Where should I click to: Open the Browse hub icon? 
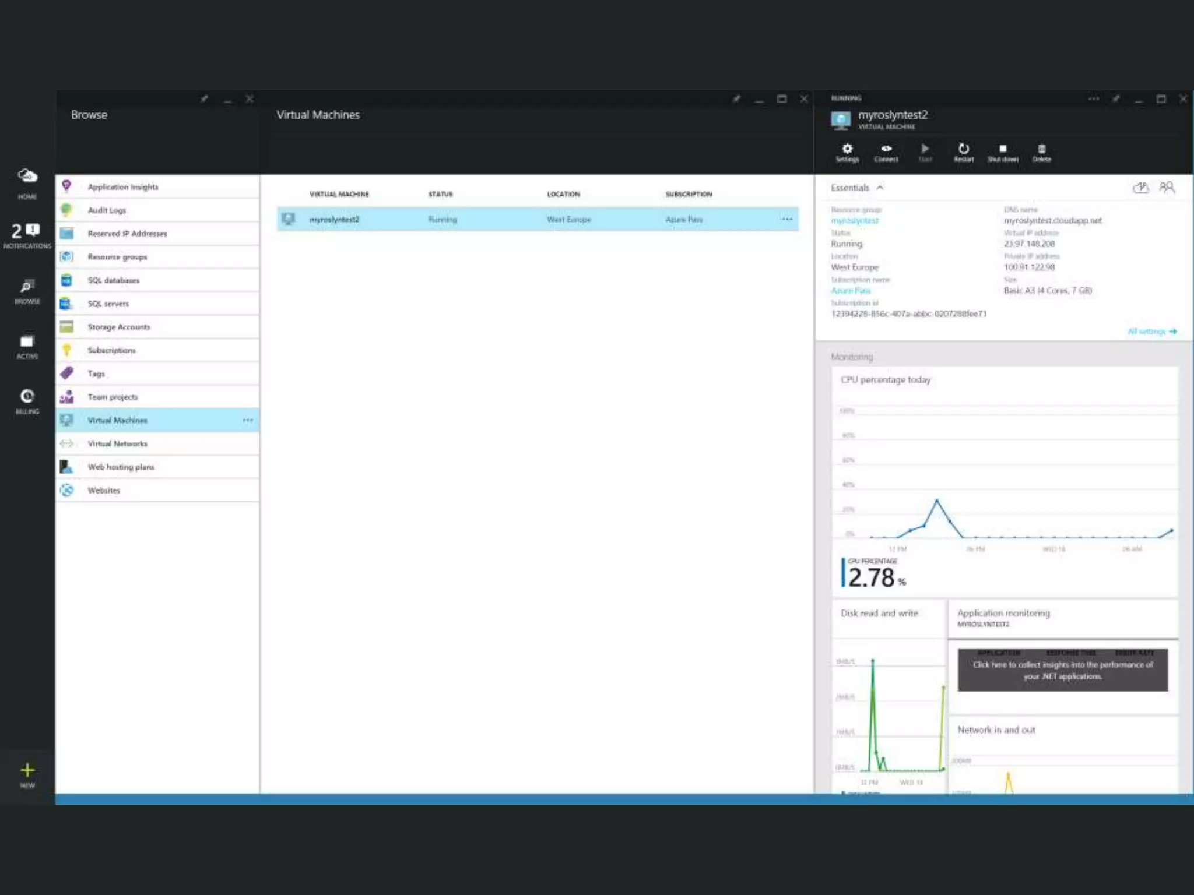27,291
